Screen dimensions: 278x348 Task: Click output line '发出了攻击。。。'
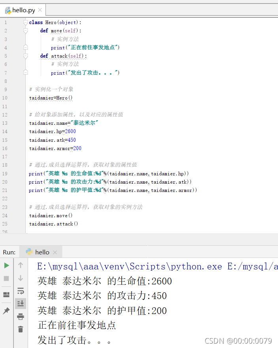[74, 340]
